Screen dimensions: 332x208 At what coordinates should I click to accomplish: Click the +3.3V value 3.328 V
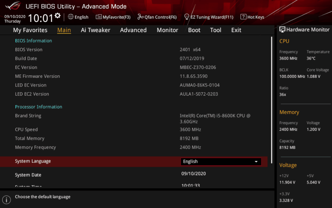tap(286, 200)
